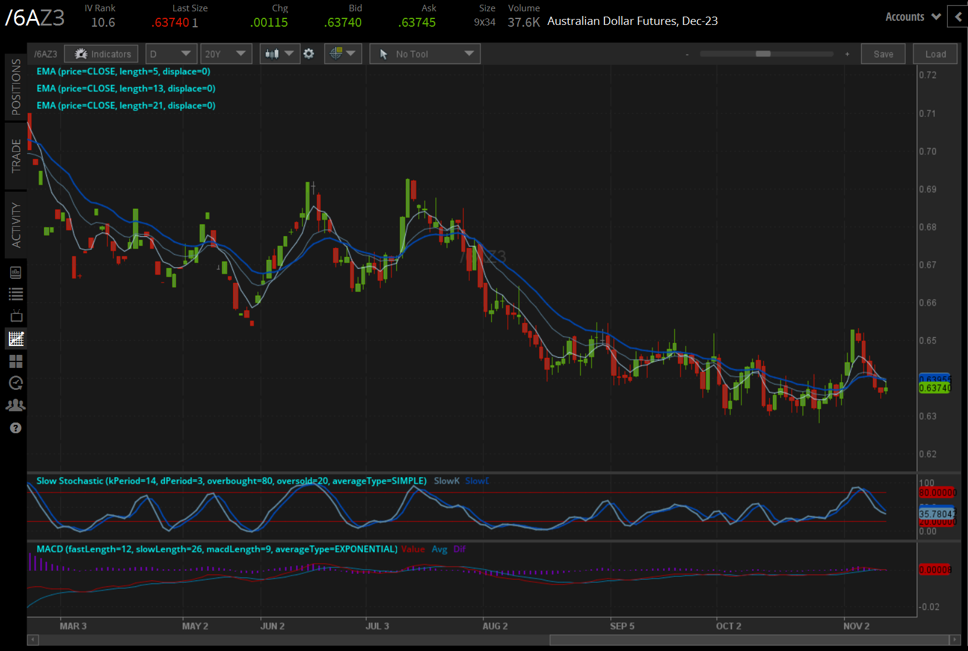This screenshot has height=651, width=968.
Task: Click the chart zoom slider handle
Action: click(x=763, y=54)
